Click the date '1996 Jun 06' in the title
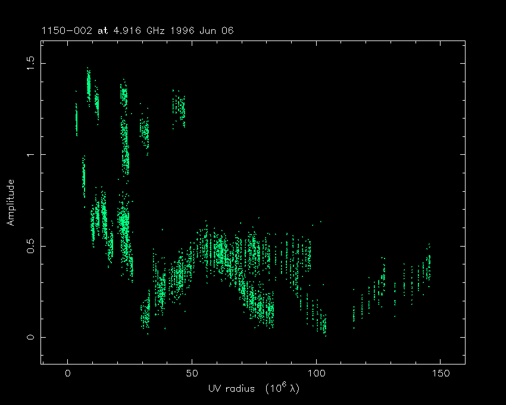Image resolution: width=506 pixels, height=405 pixels. [x=208, y=30]
